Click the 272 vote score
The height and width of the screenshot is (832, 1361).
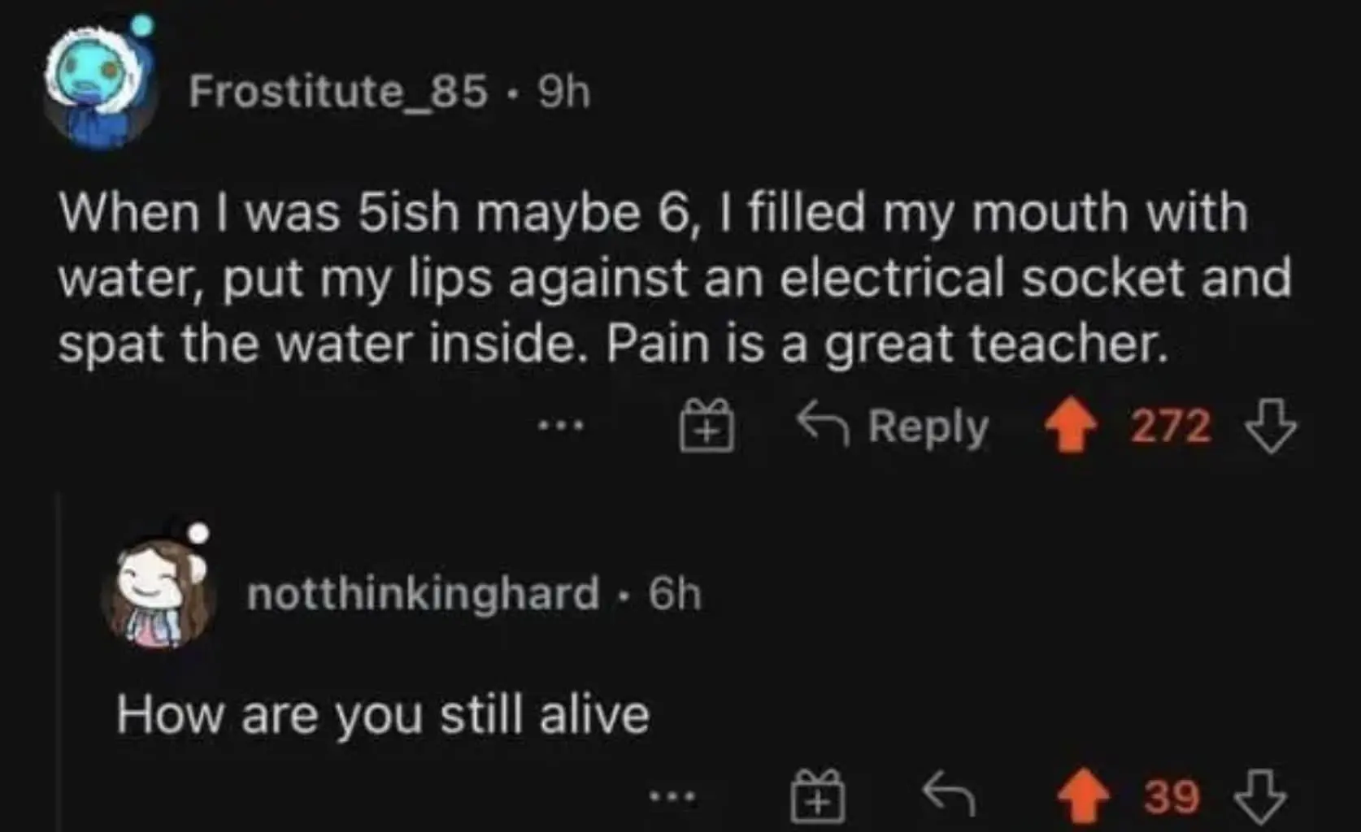coord(1171,425)
